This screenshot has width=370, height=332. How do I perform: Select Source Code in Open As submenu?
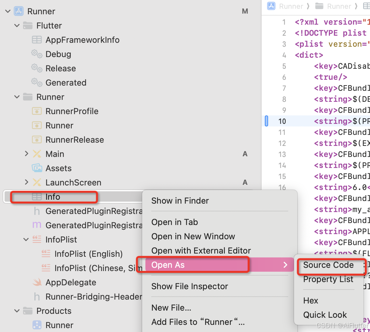click(x=329, y=265)
